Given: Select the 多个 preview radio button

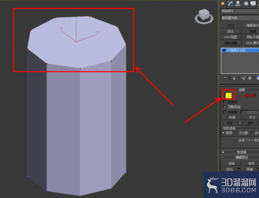Looking at the screenshot, I should [252, 133].
